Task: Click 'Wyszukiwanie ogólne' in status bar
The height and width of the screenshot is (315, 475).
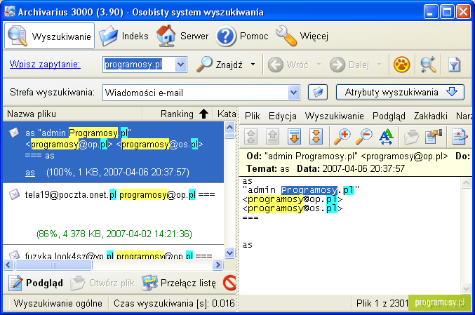Action: coord(58,303)
